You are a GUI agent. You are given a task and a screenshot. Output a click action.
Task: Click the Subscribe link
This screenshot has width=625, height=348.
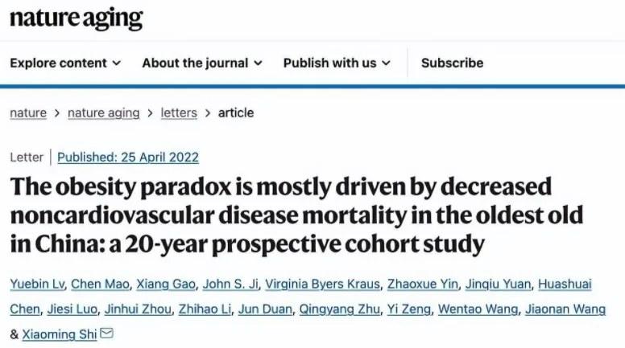[452, 63]
